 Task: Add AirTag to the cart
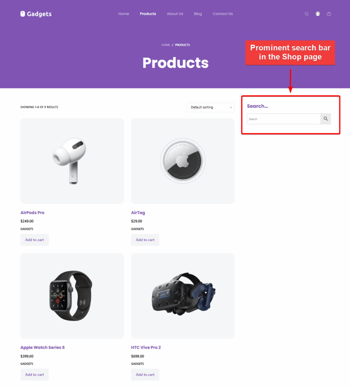pos(145,240)
